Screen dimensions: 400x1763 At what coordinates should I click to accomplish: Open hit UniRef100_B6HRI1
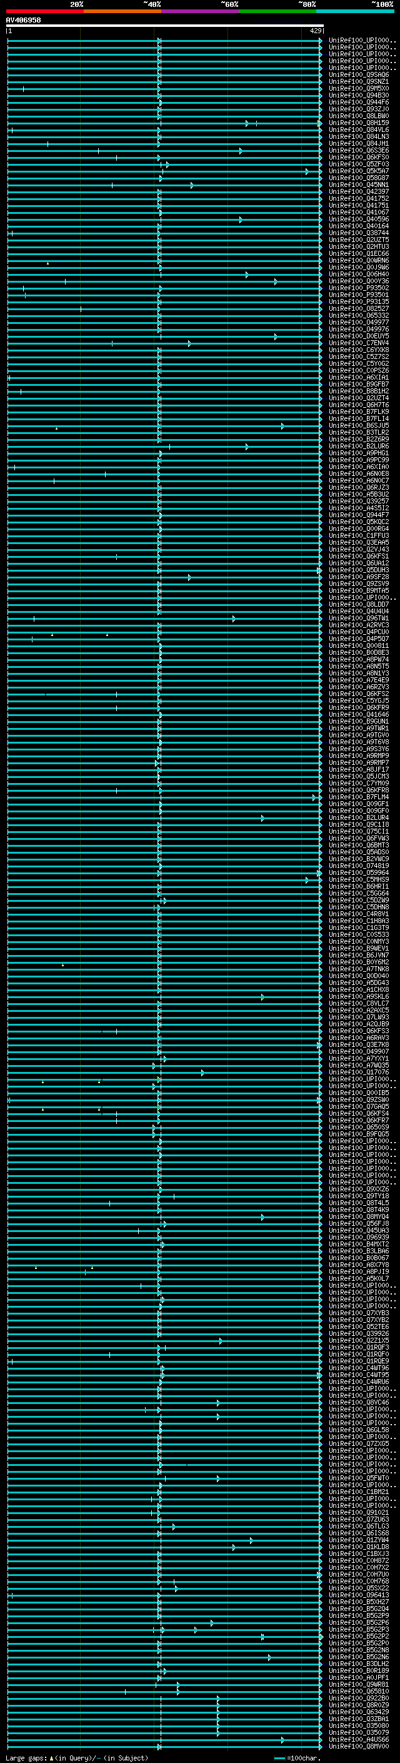tap(358, 886)
